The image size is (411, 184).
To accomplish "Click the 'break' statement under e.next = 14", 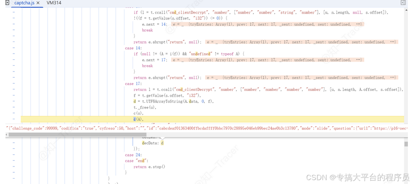I will pyautogui.click(x=147, y=30).
